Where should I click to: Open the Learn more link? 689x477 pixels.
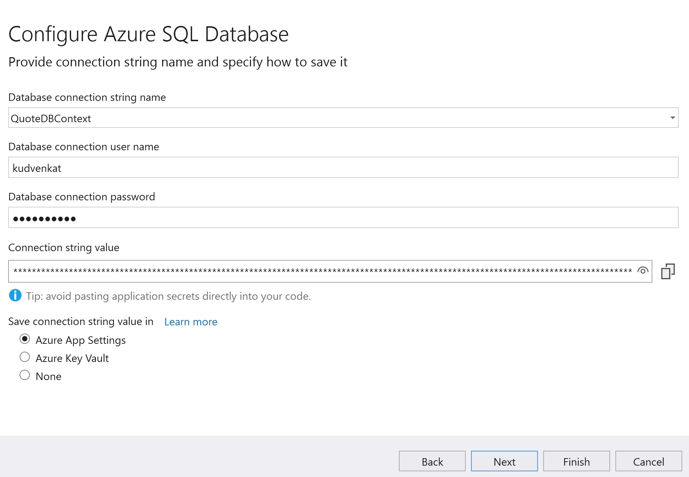click(191, 322)
